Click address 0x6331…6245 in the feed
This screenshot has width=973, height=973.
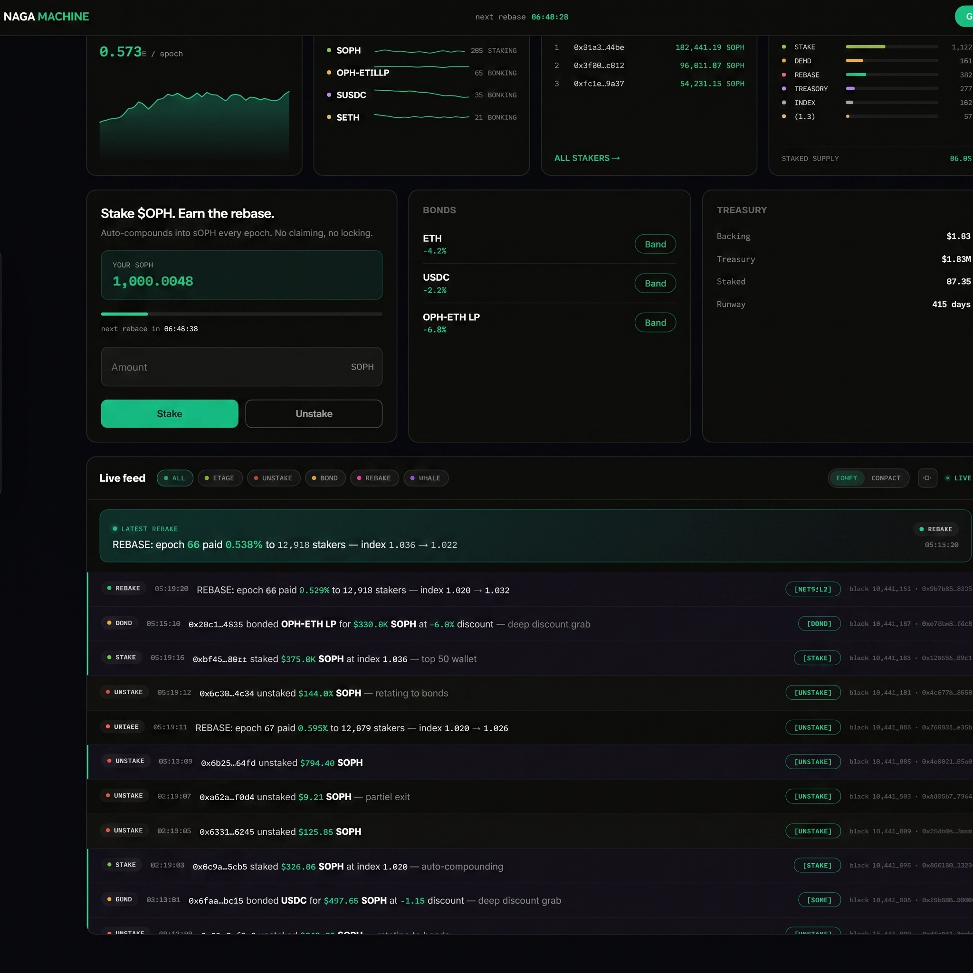(x=227, y=831)
